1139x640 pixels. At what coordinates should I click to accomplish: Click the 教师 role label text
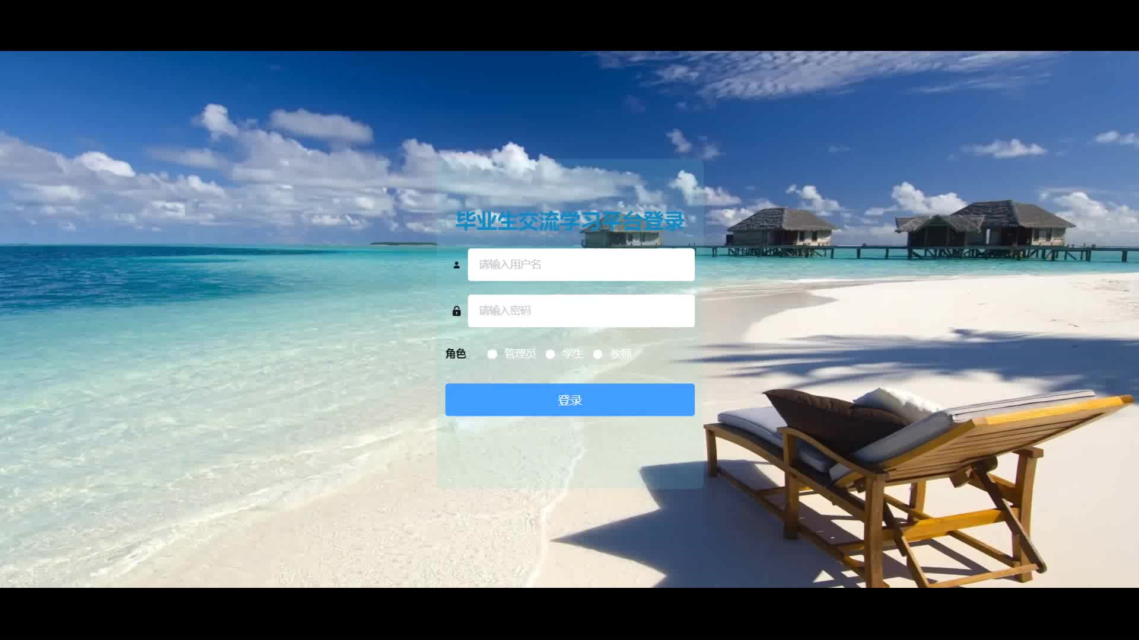click(x=621, y=354)
